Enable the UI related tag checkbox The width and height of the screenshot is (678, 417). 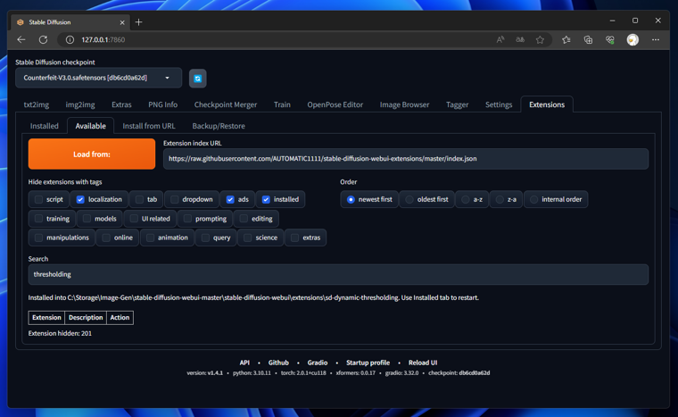(x=134, y=218)
